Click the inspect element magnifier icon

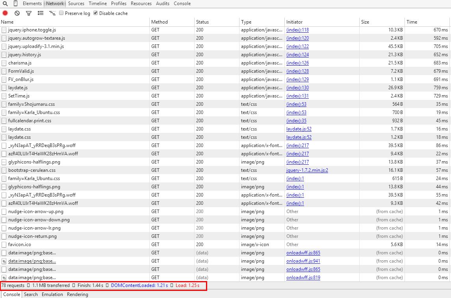click(x=5, y=4)
